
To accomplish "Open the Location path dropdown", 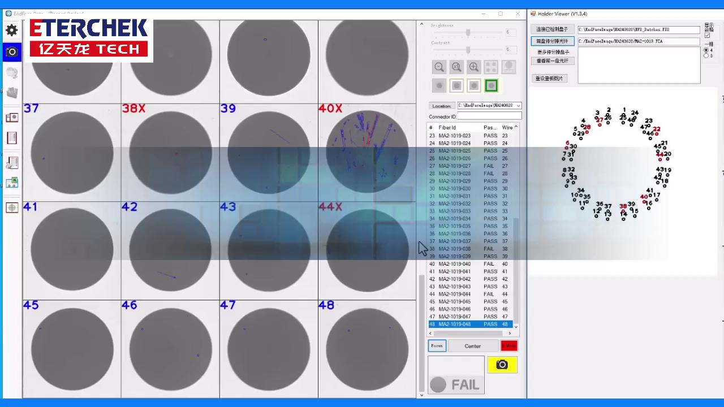I will click(518, 106).
